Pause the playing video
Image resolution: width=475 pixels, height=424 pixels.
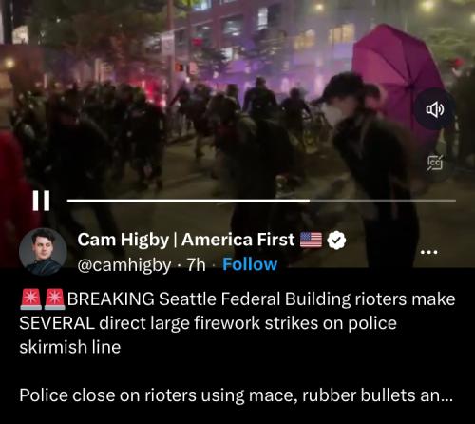point(41,201)
